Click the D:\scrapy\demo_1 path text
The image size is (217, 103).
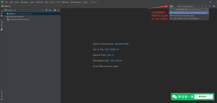point(25,14)
